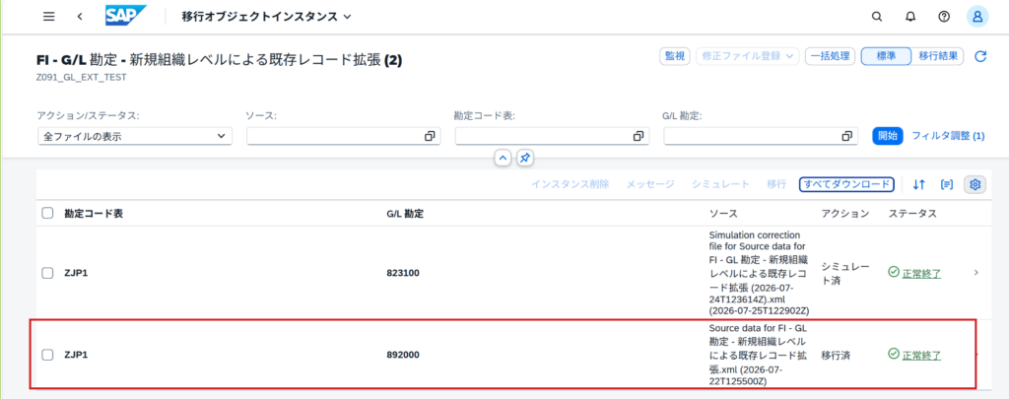The width and height of the screenshot is (1009, 399).
Task: Open 正常終了 link in 823100 row
Action: [x=921, y=274]
